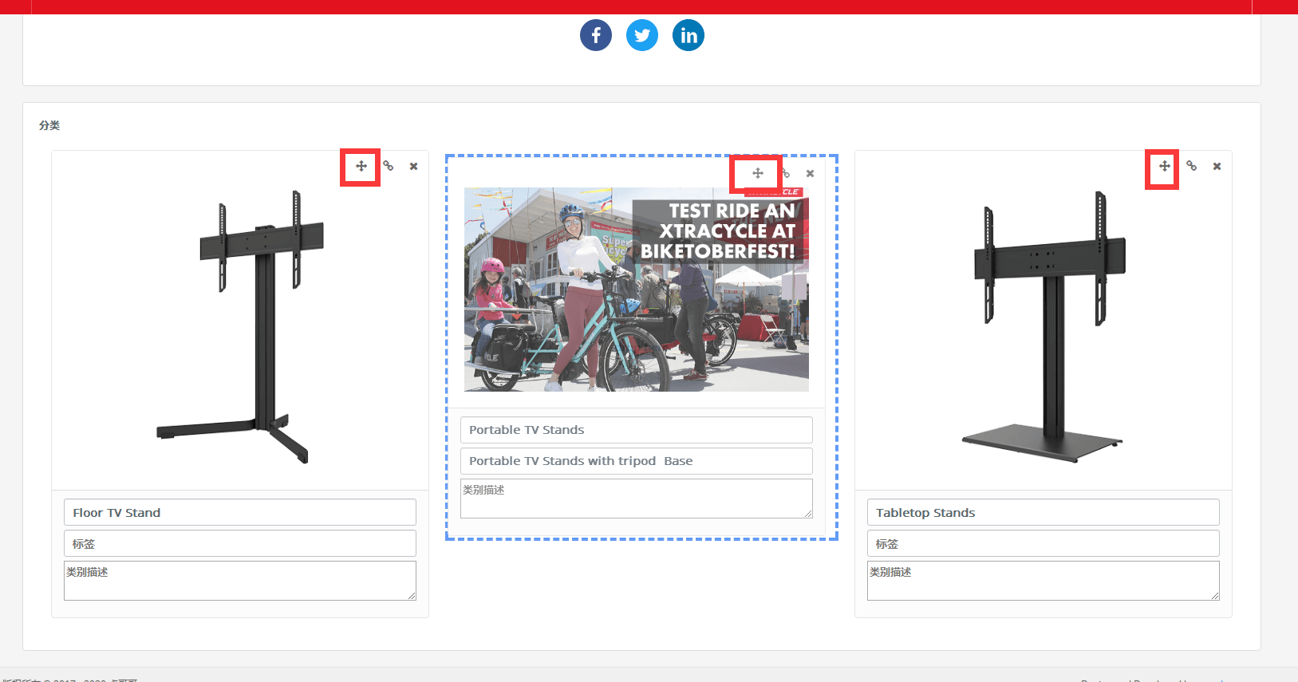Edit the Floor TV Stand name field

tap(240, 512)
